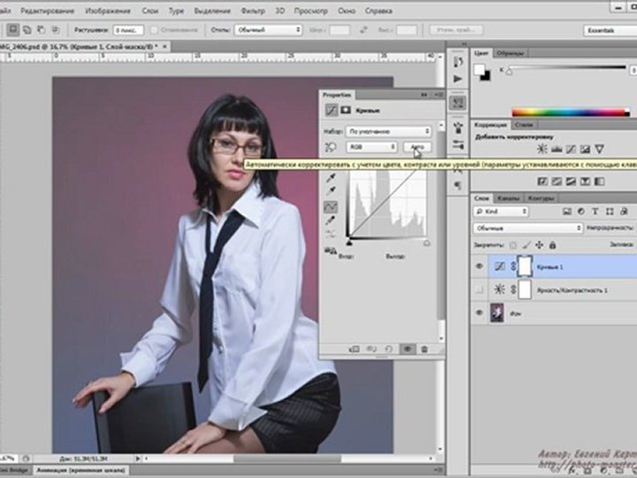Expand the collapsed icon dock panels
The height and width of the screenshot is (478, 637).
tap(464, 44)
